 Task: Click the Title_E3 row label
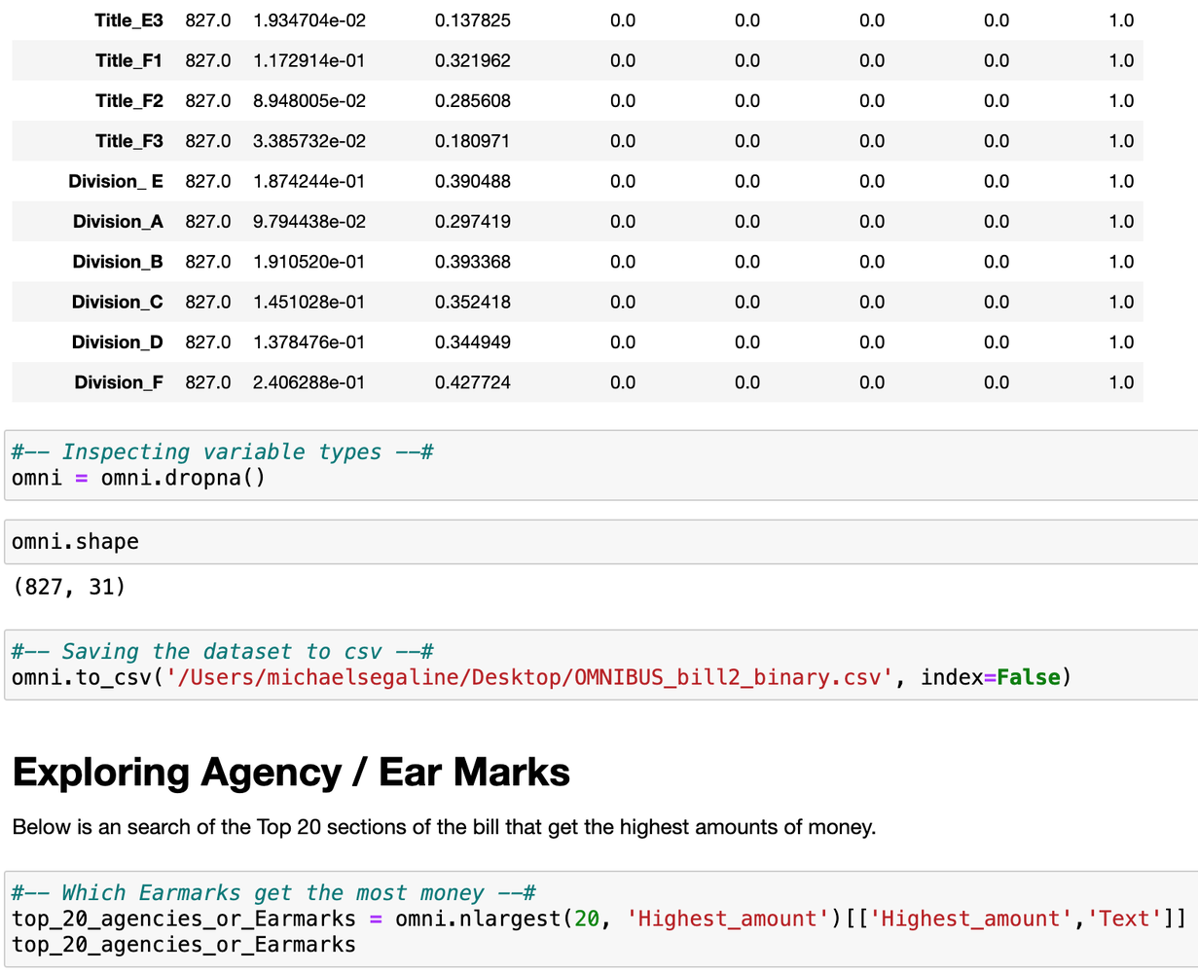coord(128,20)
